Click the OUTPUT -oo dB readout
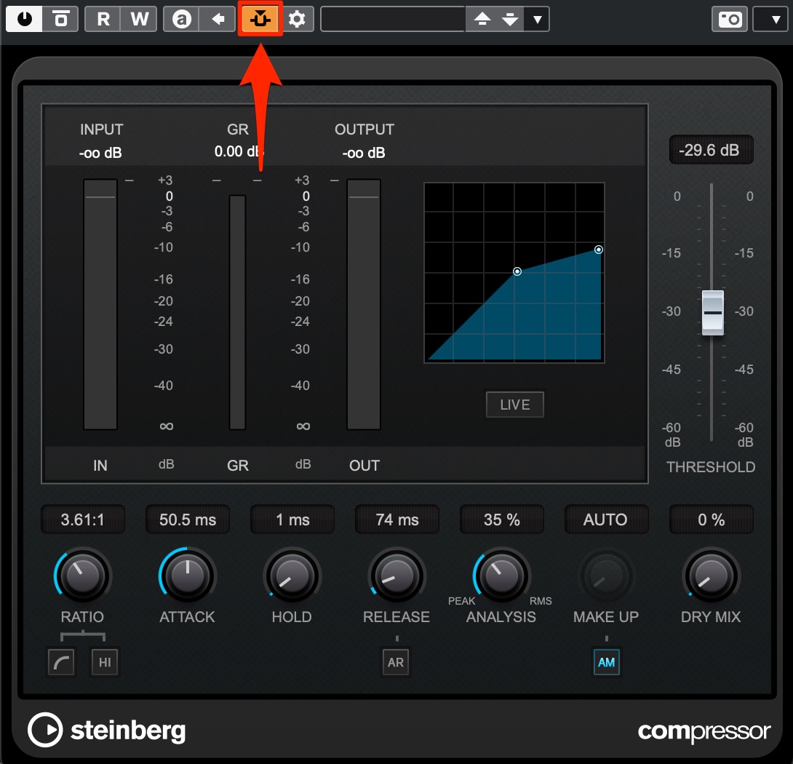This screenshot has width=793, height=764. point(364,152)
